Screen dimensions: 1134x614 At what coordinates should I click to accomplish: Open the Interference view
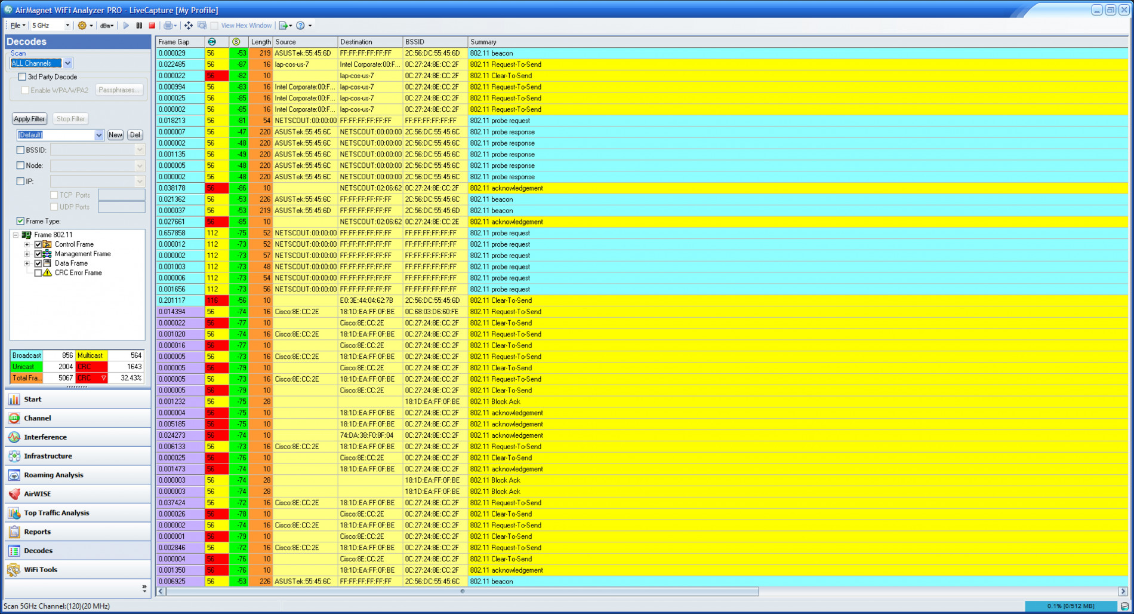78,437
